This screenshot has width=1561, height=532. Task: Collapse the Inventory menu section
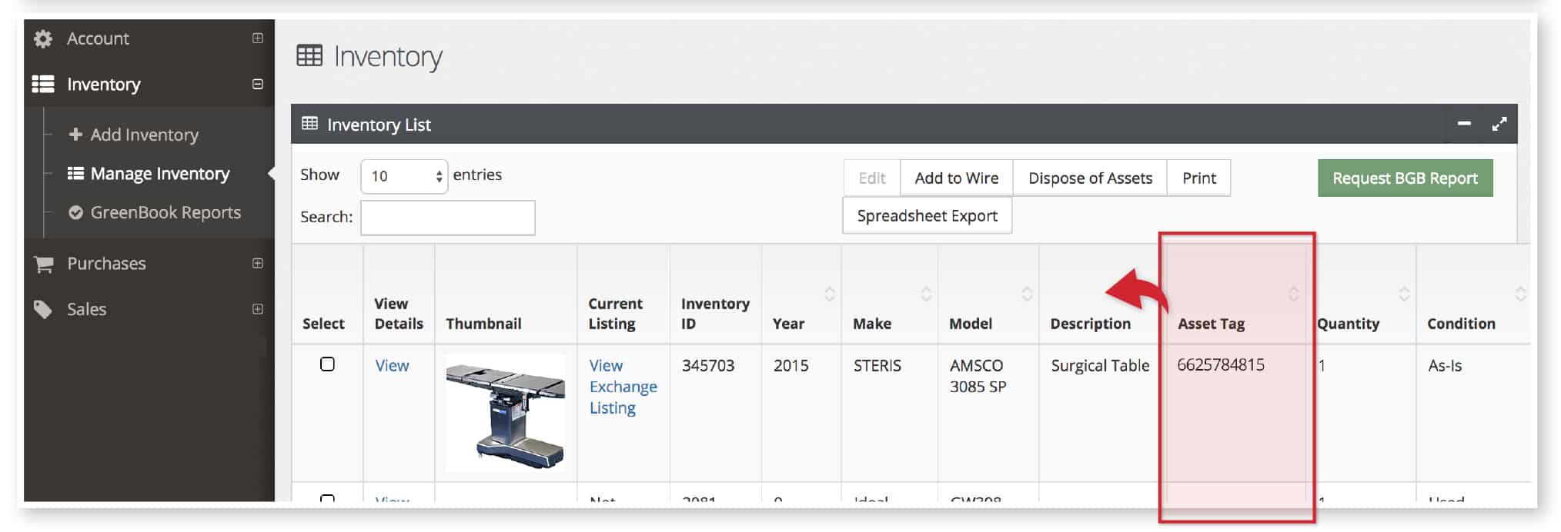258,84
